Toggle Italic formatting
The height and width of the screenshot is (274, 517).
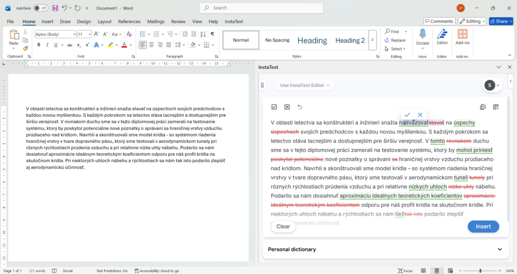tap(47, 45)
